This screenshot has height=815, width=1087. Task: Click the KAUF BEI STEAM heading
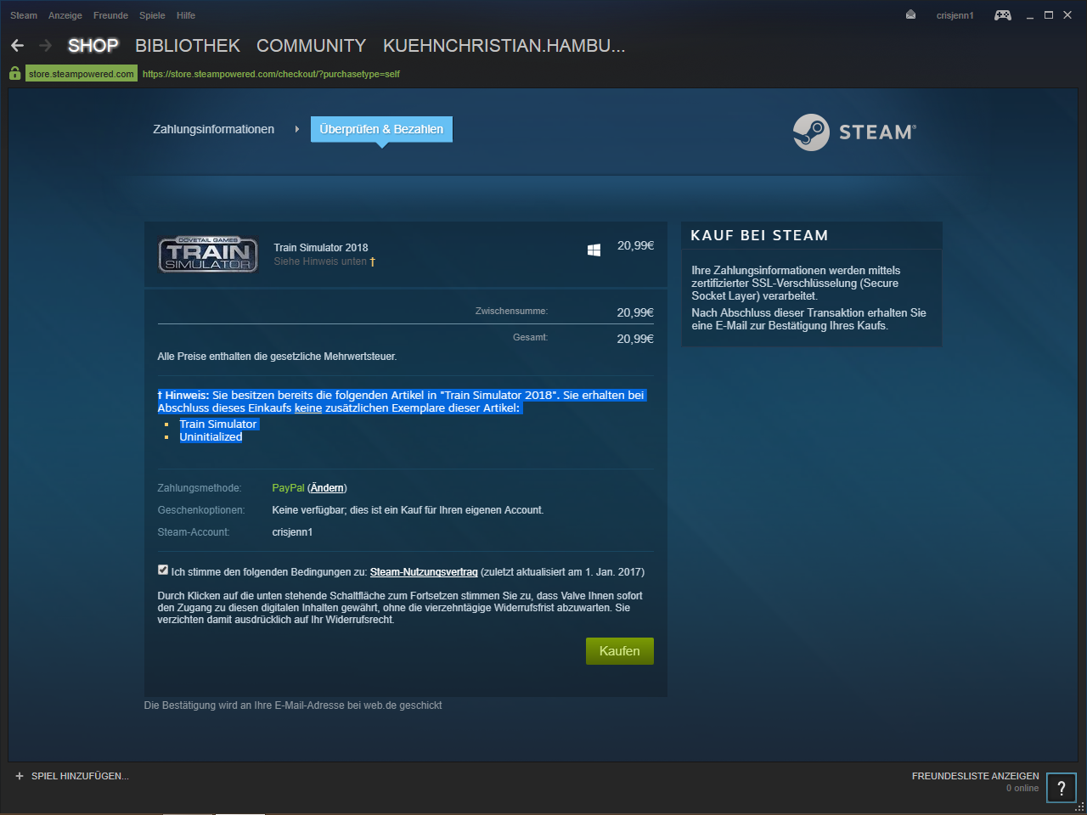coord(759,235)
